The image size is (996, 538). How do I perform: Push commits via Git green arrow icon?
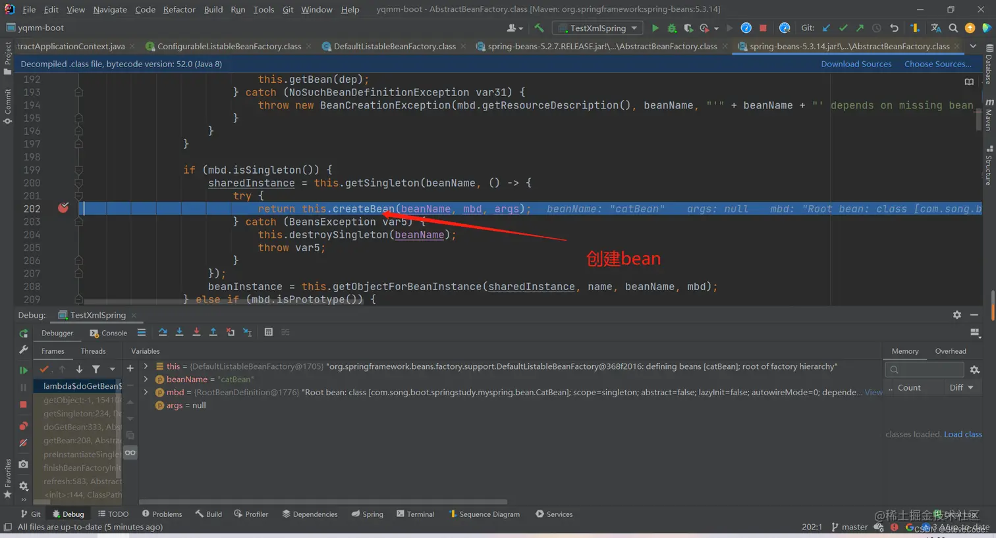pyautogui.click(x=860, y=28)
